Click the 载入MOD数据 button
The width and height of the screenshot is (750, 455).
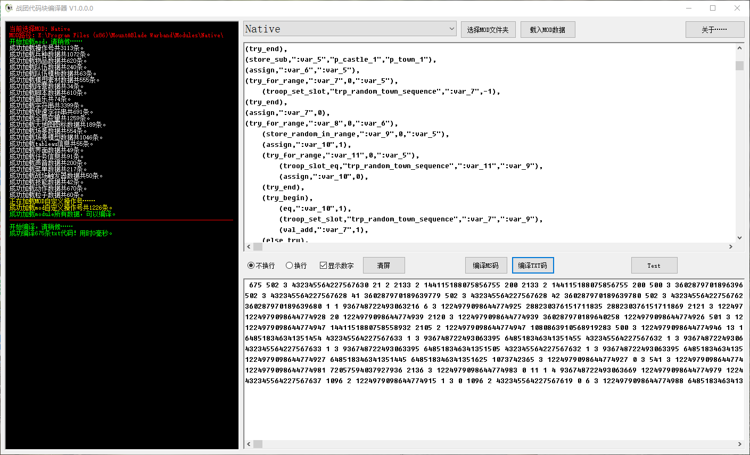[548, 30]
